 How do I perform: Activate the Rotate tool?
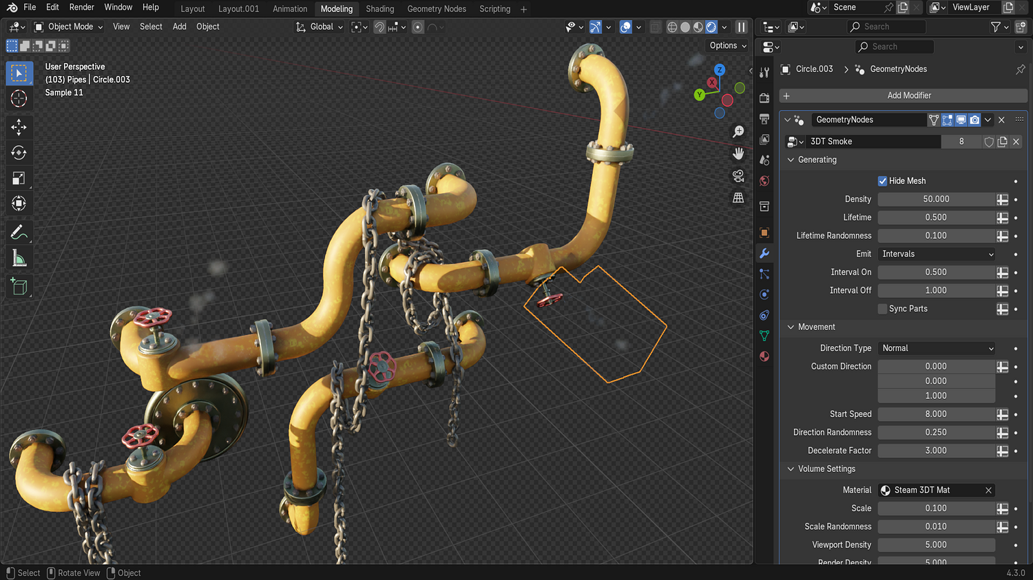click(19, 153)
